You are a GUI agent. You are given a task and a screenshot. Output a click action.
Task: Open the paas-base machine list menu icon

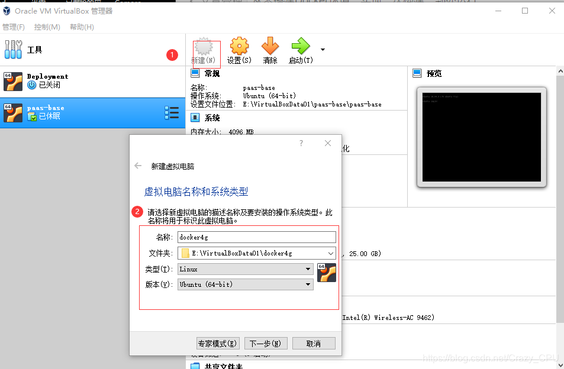click(x=172, y=112)
